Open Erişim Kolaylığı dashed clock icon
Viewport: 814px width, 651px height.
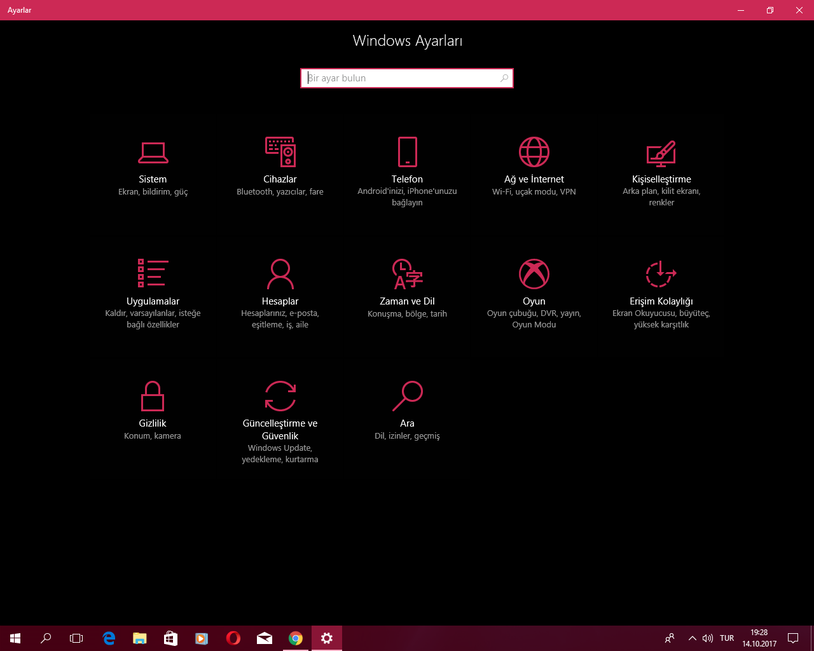pos(661,274)
